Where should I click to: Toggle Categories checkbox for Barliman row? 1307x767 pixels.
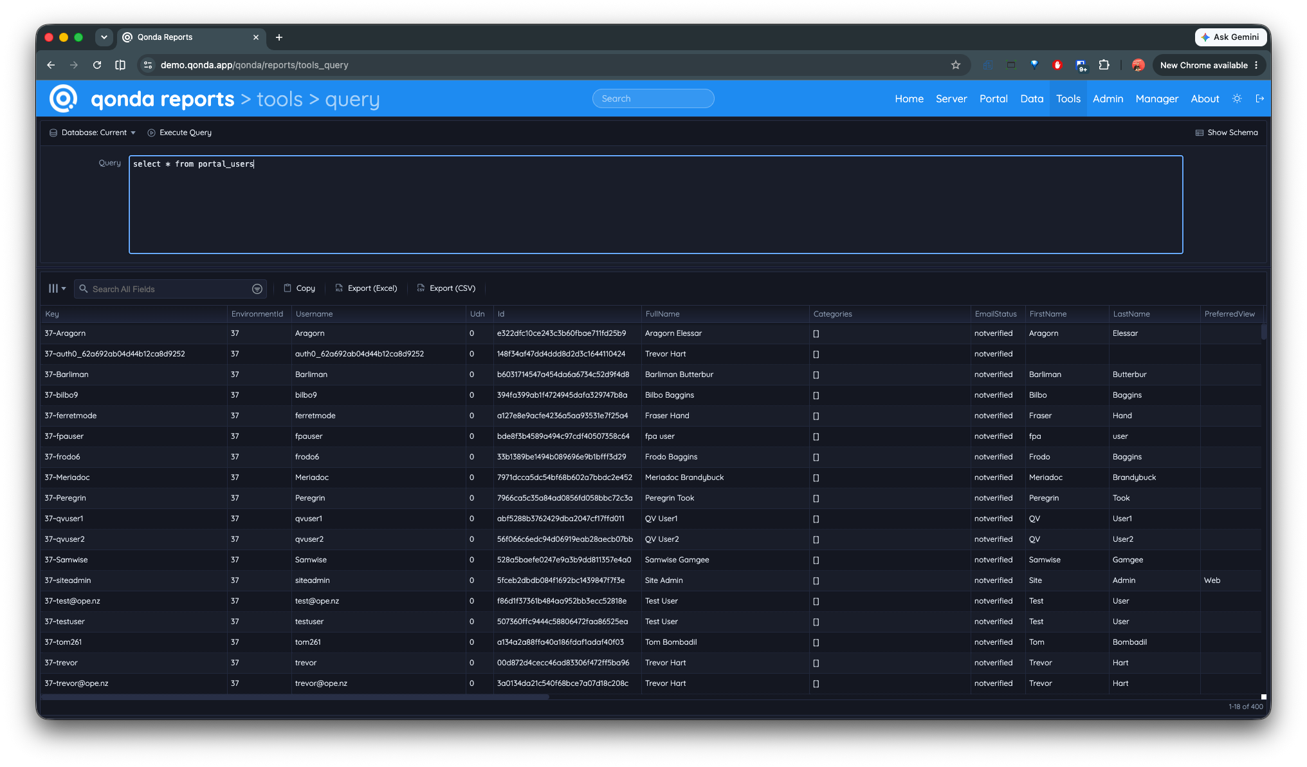pyautogui.click(x=816, y=375)
